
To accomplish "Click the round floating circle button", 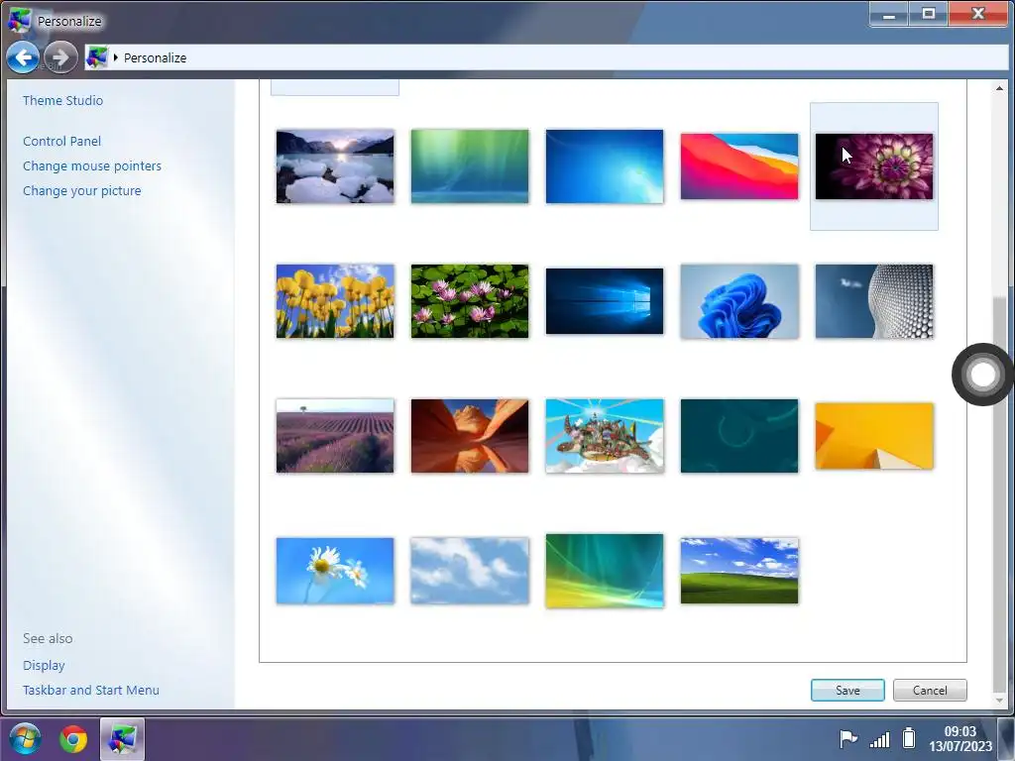I will coord(982,374).
